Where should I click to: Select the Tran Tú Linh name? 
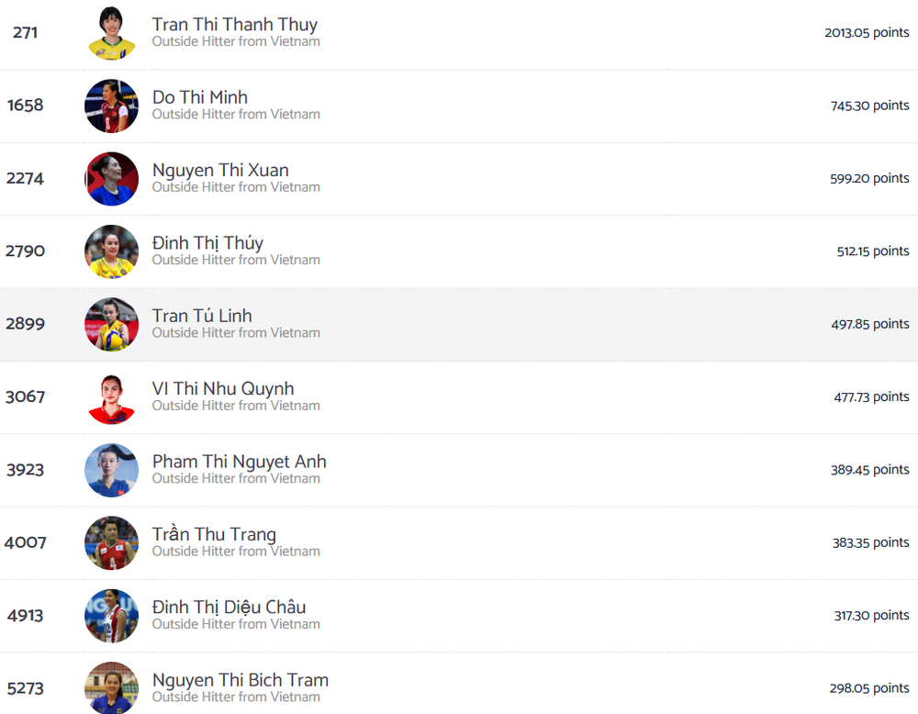pos(202,316)
